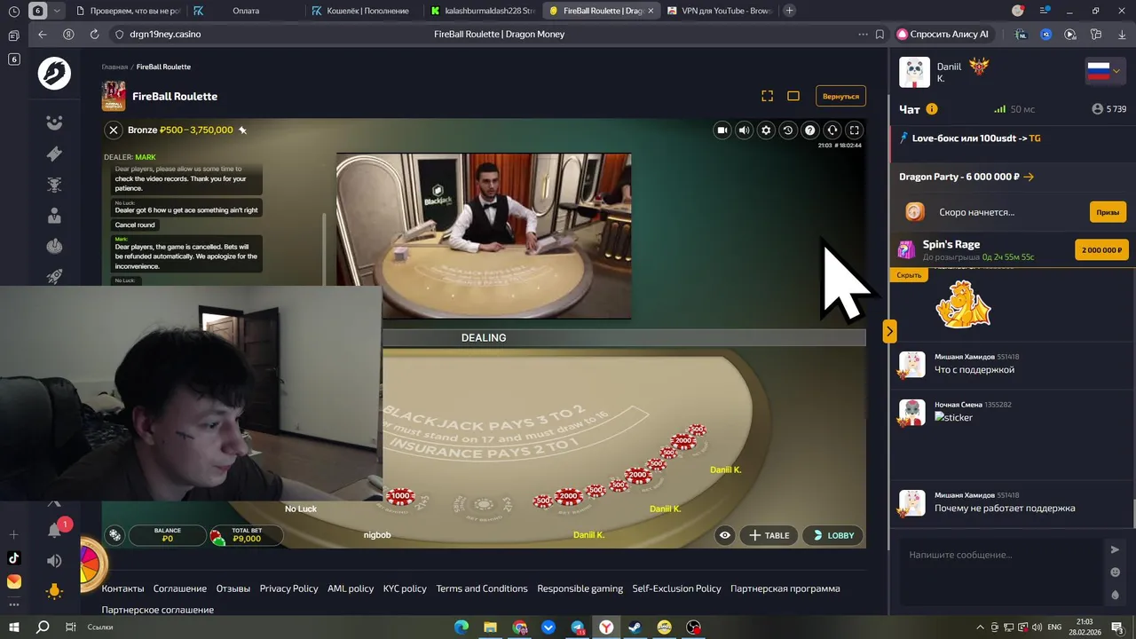Open the TikTok icon in browser sidebar
Screen dimensions: 1136x639
click(x=13, y=558)
